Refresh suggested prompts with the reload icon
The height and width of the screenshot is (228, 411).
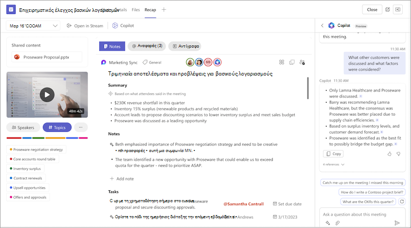tap(402, 202)
